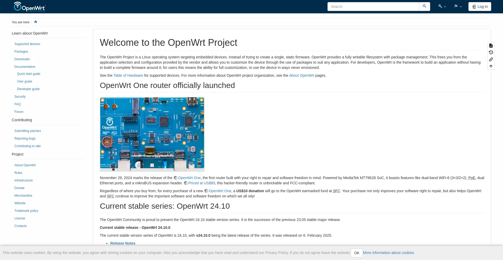Open Packages sidebar link

click(21, 52)
